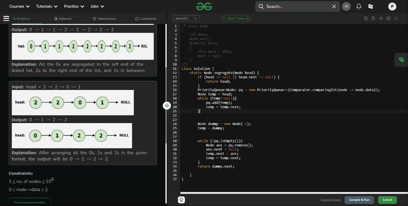Open the editor settings gear

[x=381, y=18]
